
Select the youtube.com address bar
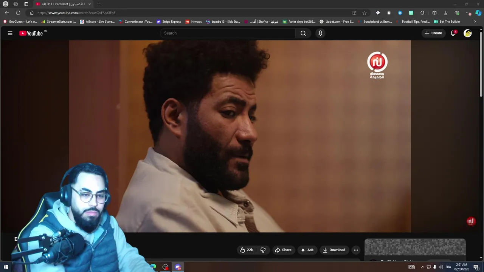[189, 12]
